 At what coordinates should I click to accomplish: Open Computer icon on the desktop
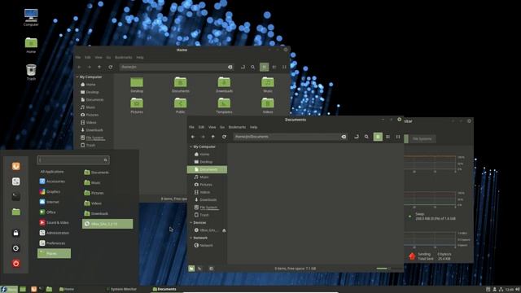pos(31,17)
